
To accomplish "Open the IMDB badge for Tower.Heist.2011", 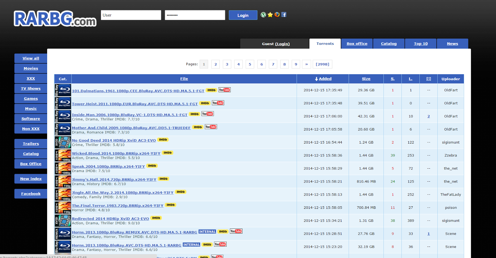I will [205, 103].
